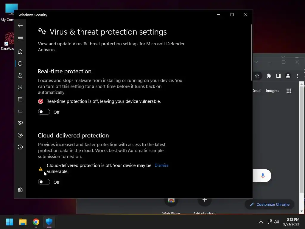The image size is (305, 229).
Task: Open Chrome three-dot menu
Action: coord(298,76)
